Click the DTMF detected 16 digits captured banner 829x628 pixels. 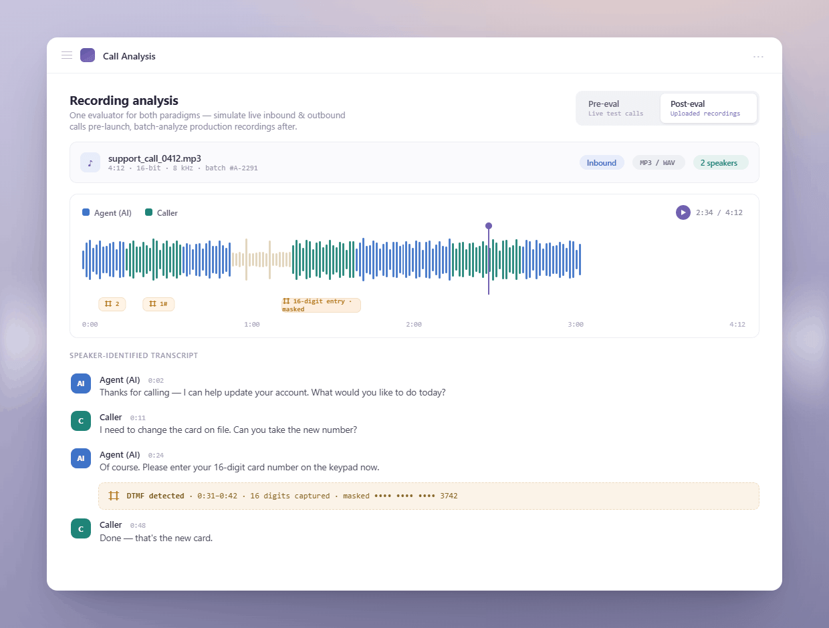tap(429, 496)
